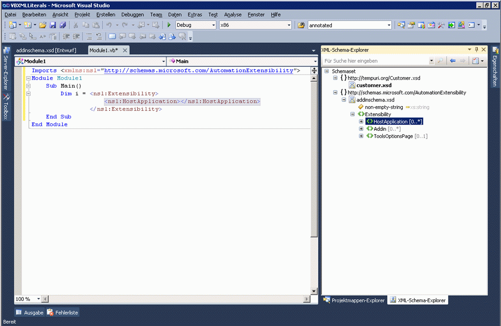This screenshot has width=501, height=326.
Task: Open the Datei menu
Action: click(10, 15)
